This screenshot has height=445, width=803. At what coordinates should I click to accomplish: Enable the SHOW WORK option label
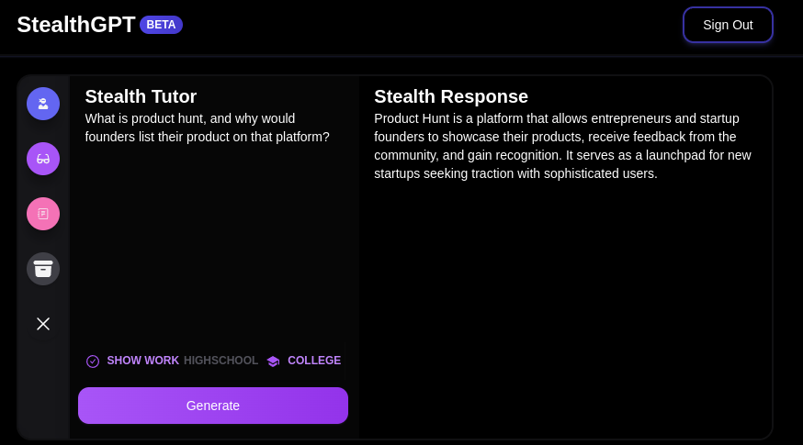pyautogui.click(x=143, y=361)
